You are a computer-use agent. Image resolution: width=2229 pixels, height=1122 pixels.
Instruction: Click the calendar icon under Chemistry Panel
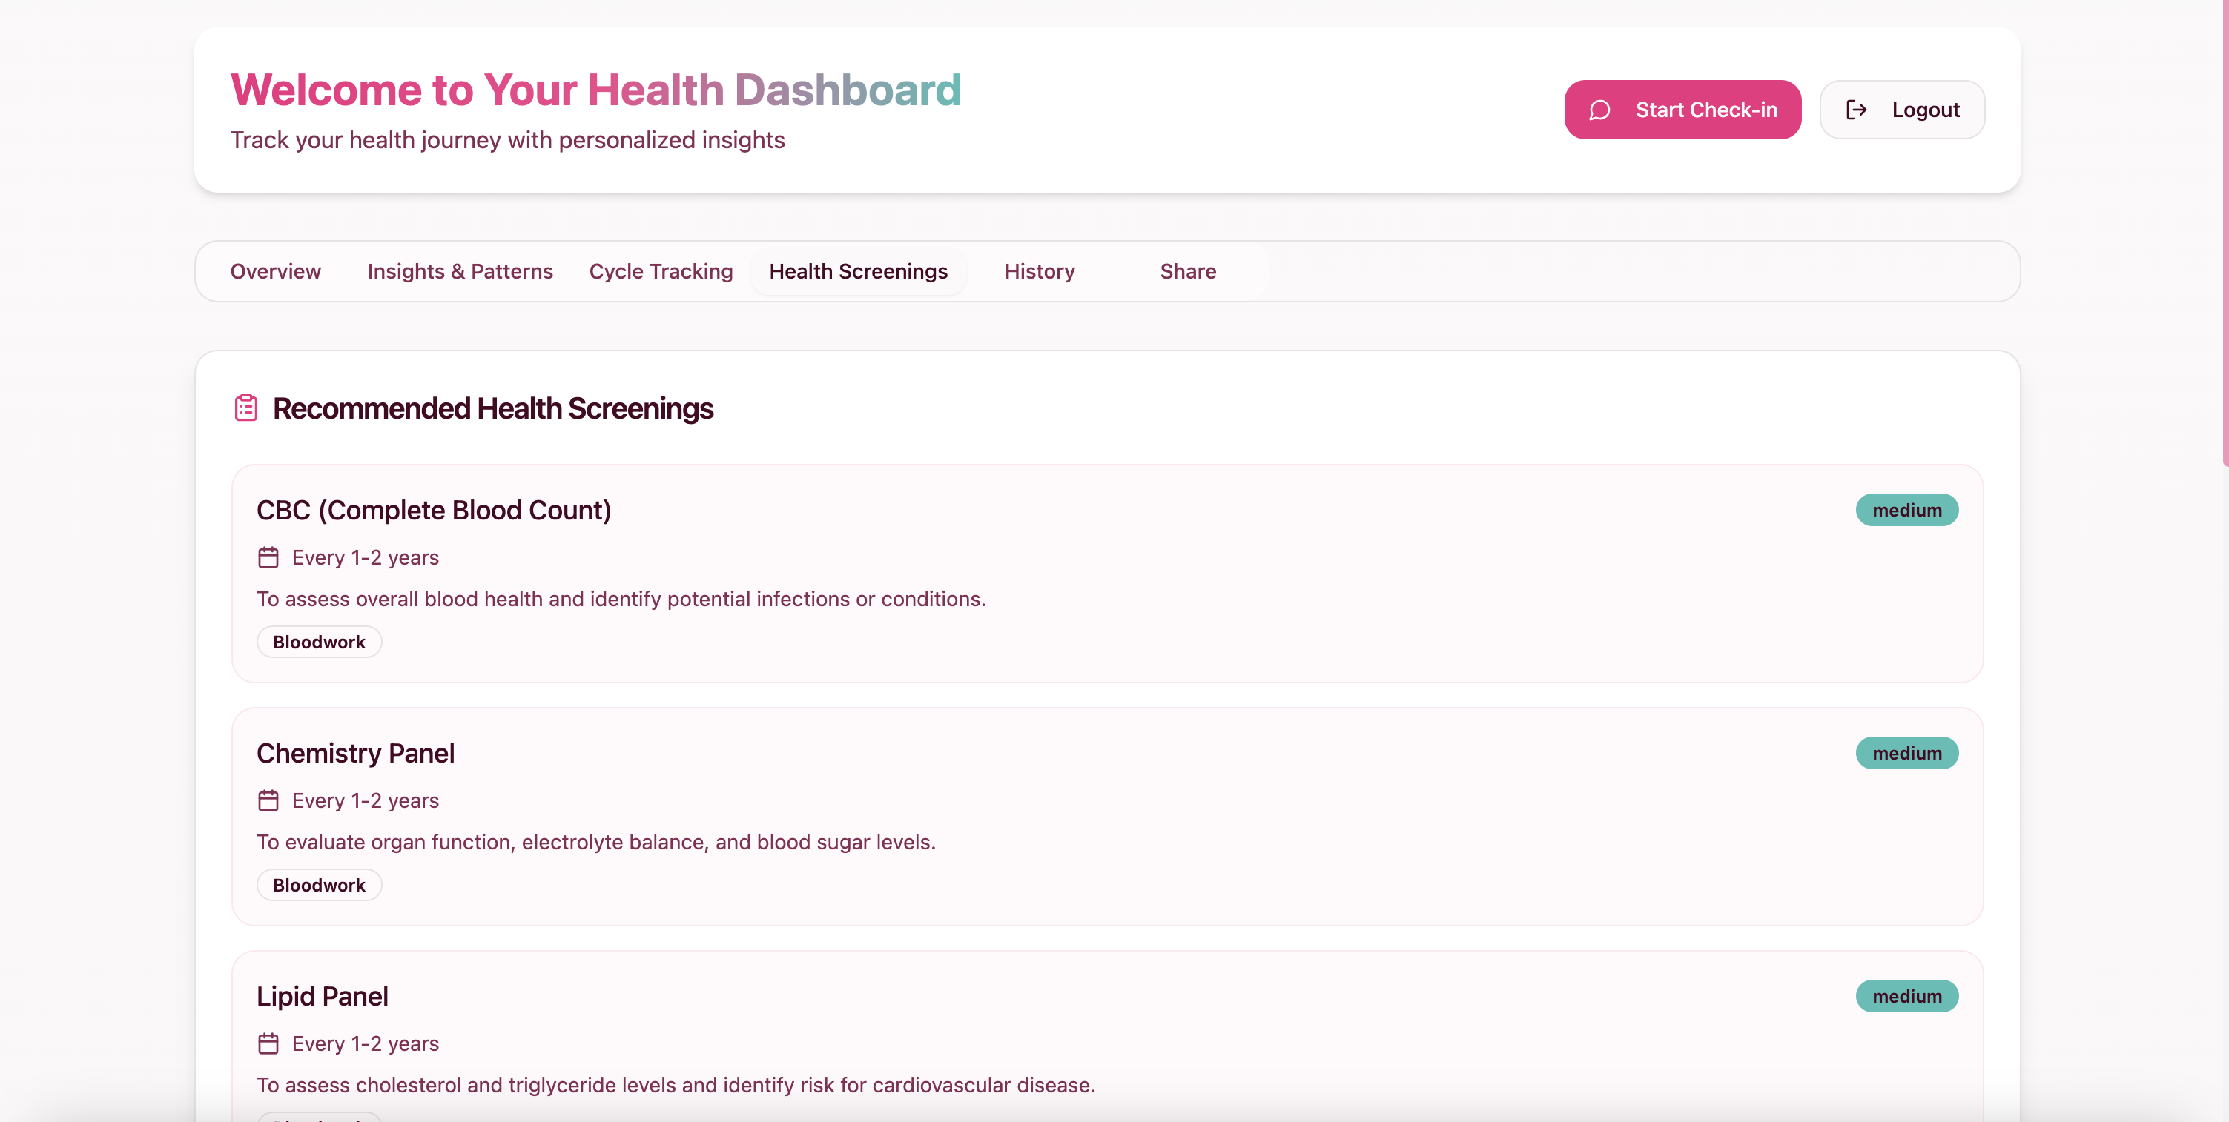pyautogui.click(x=268, y=800)
